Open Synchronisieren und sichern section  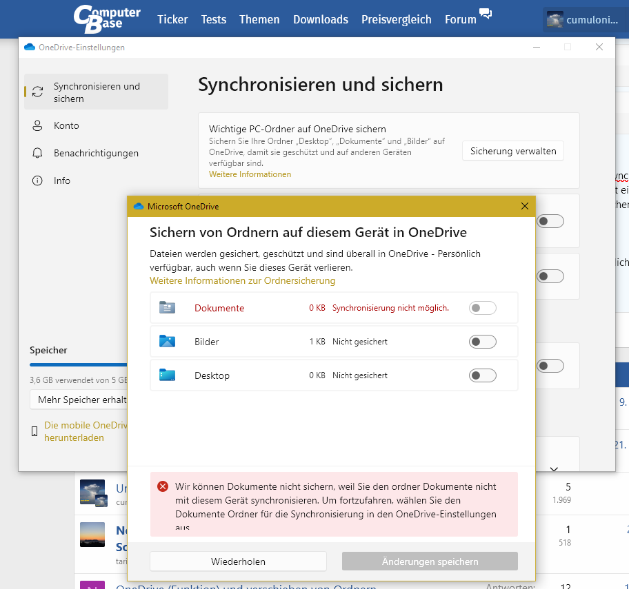(x=97, y=92)
